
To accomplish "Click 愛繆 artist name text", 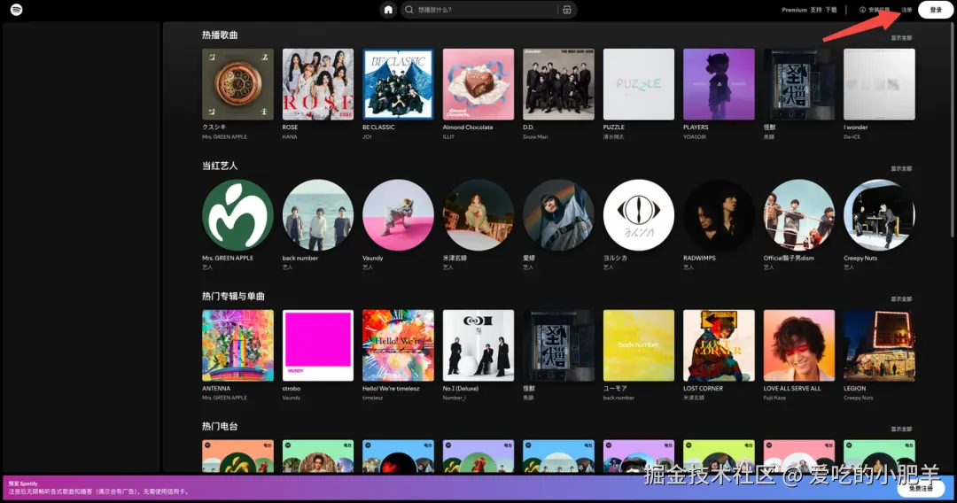I will 528,258.
